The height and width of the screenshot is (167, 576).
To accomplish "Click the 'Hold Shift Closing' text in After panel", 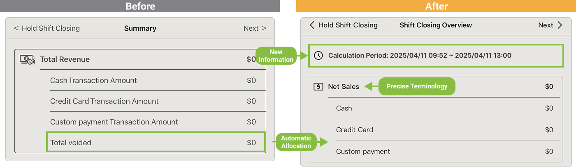I will click(x=348, y=25).
